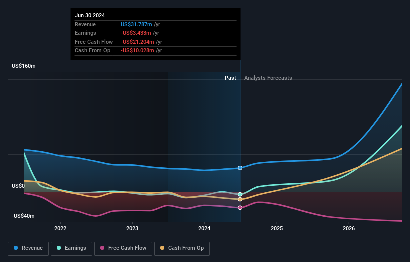Click the blue Revenue data point marker

point(240,168)
